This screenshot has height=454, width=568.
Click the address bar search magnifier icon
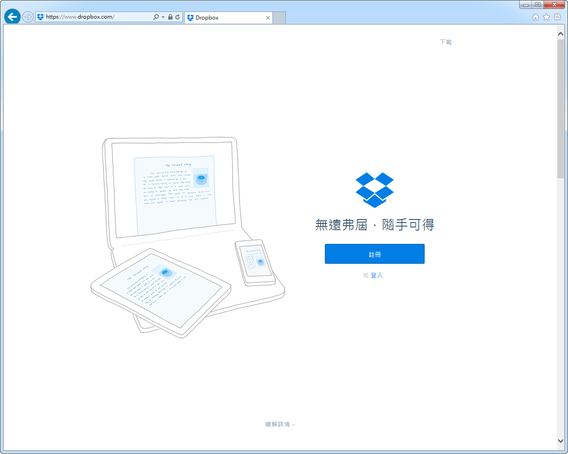pos(156,17)
